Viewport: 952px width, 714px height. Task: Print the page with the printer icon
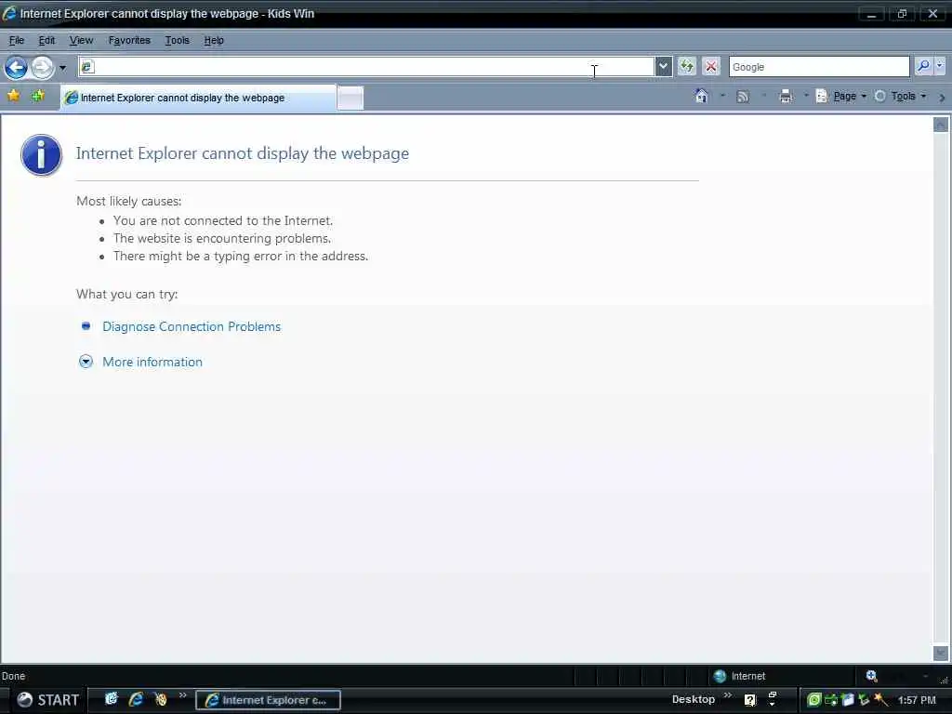click(786, 97)
